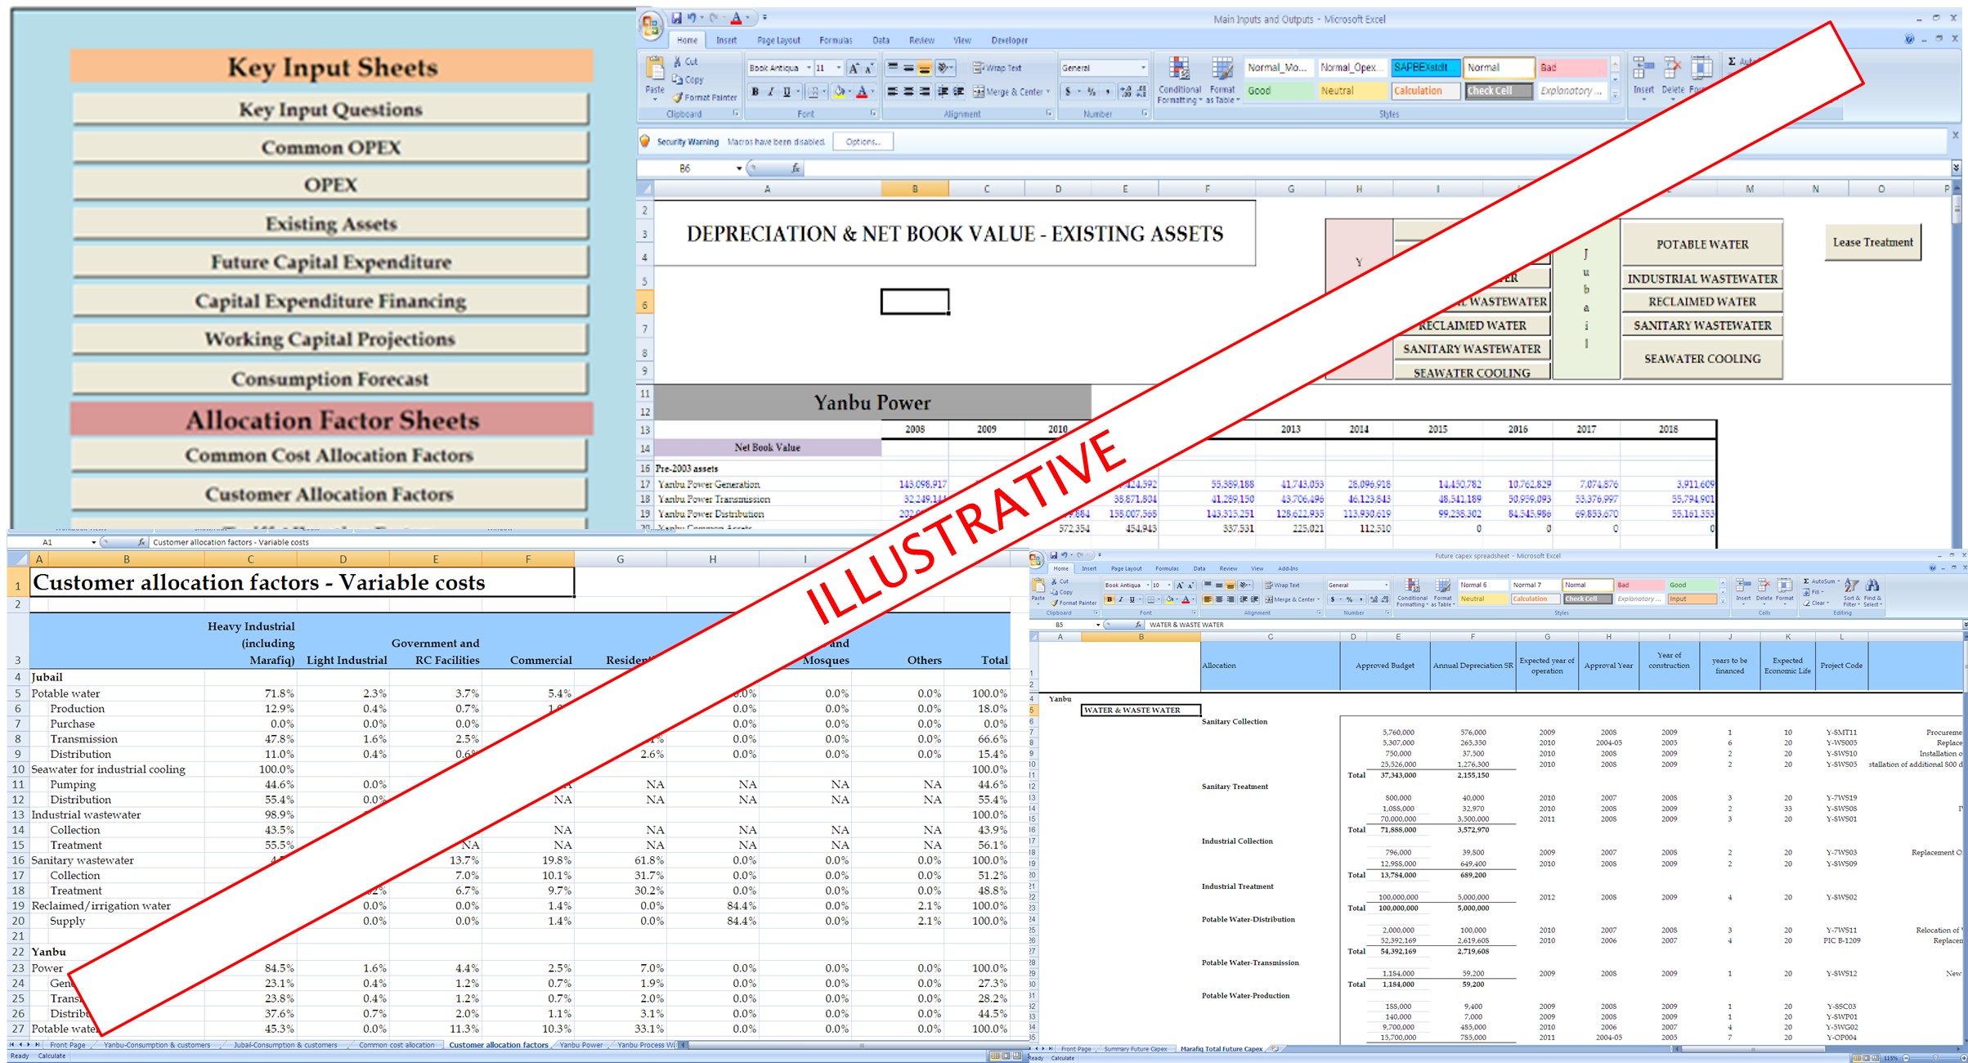Toggle align text right in Main Inputs ribbon
This screenshot has height=1063, width=1968.
(924, 92)
